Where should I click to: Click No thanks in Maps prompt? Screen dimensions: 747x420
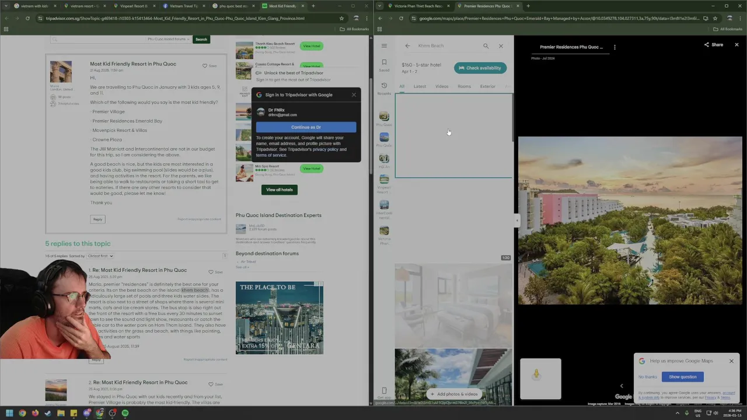(647, 377)
